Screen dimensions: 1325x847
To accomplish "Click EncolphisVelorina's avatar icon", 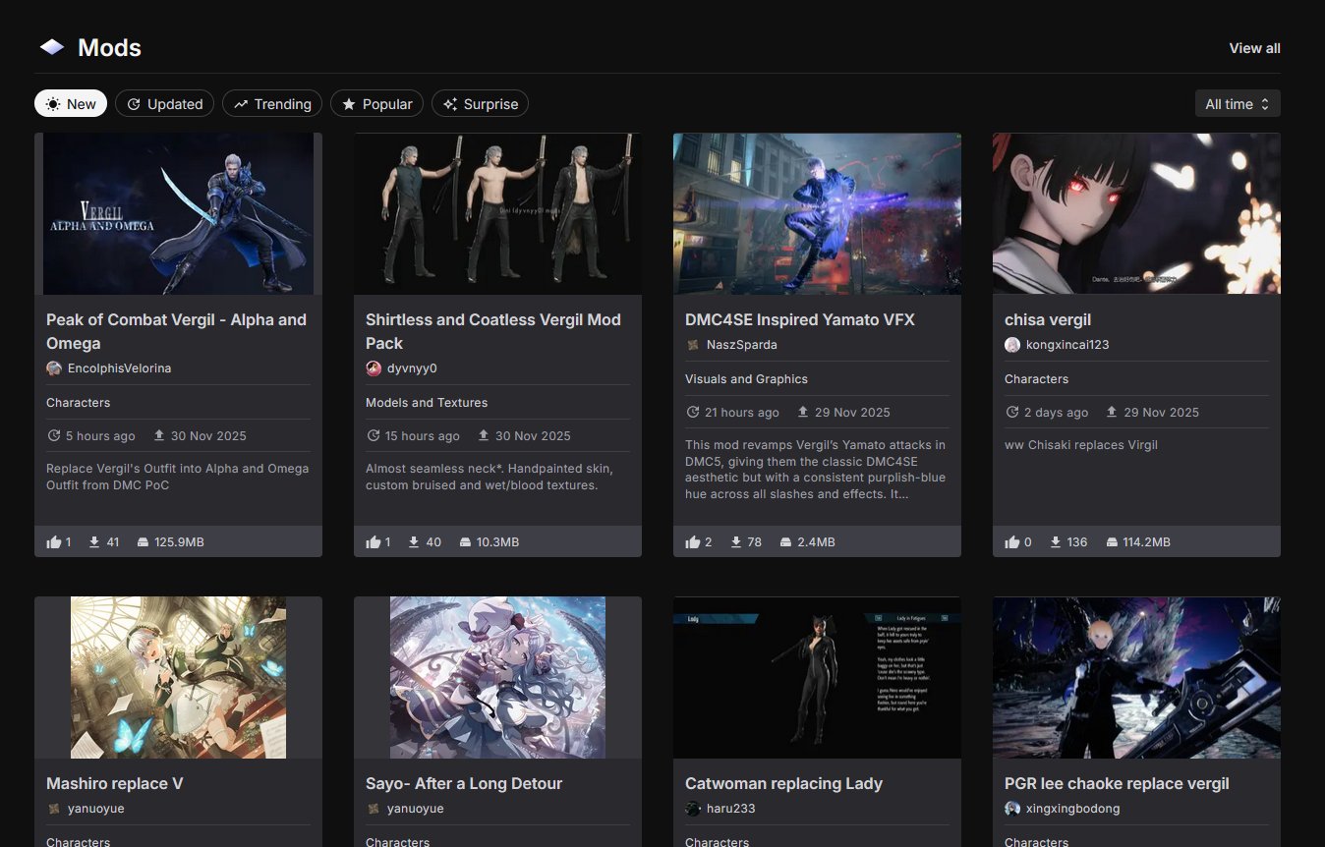I will tap(54, 368).
